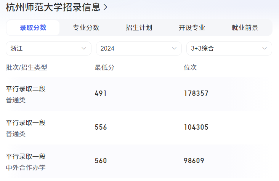Open the 招生计划 tab
This screenshot has width=279, height=181.
(139, 28)
